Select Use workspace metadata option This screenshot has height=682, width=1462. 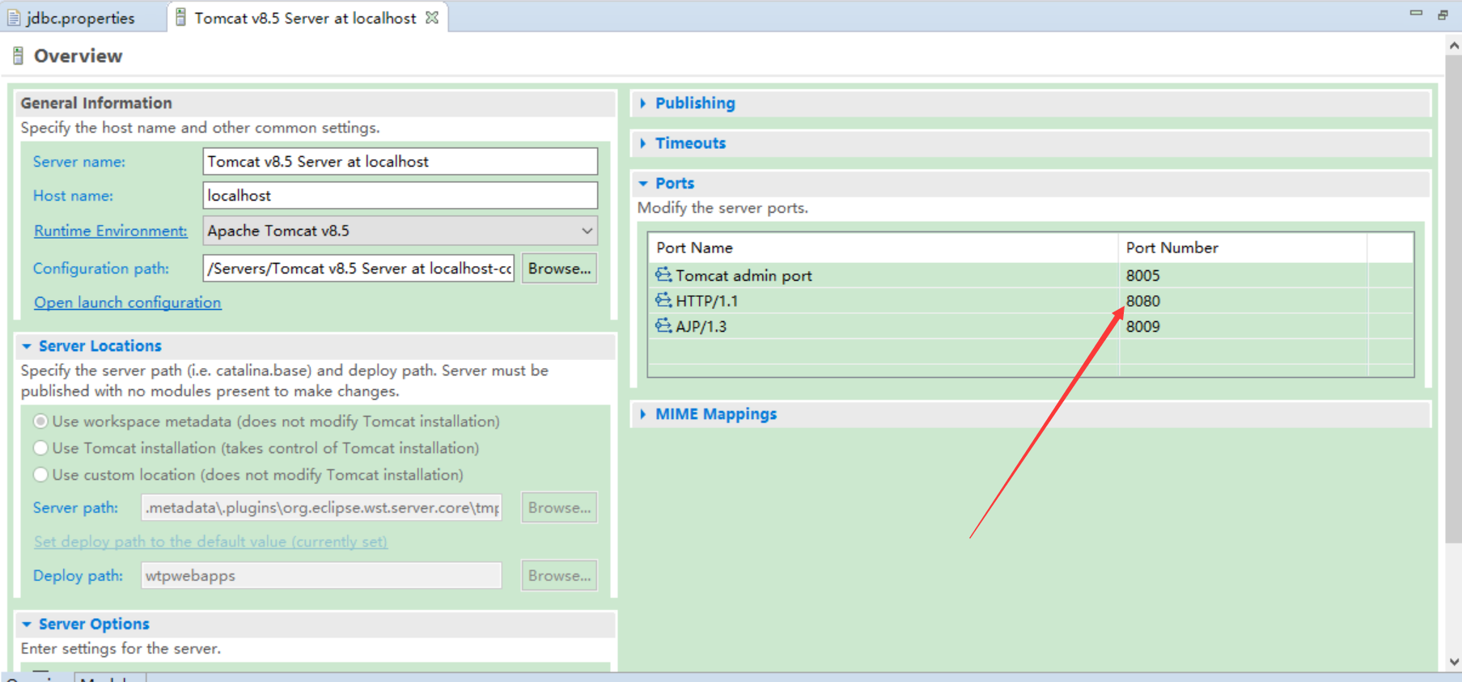coord(40,421)
